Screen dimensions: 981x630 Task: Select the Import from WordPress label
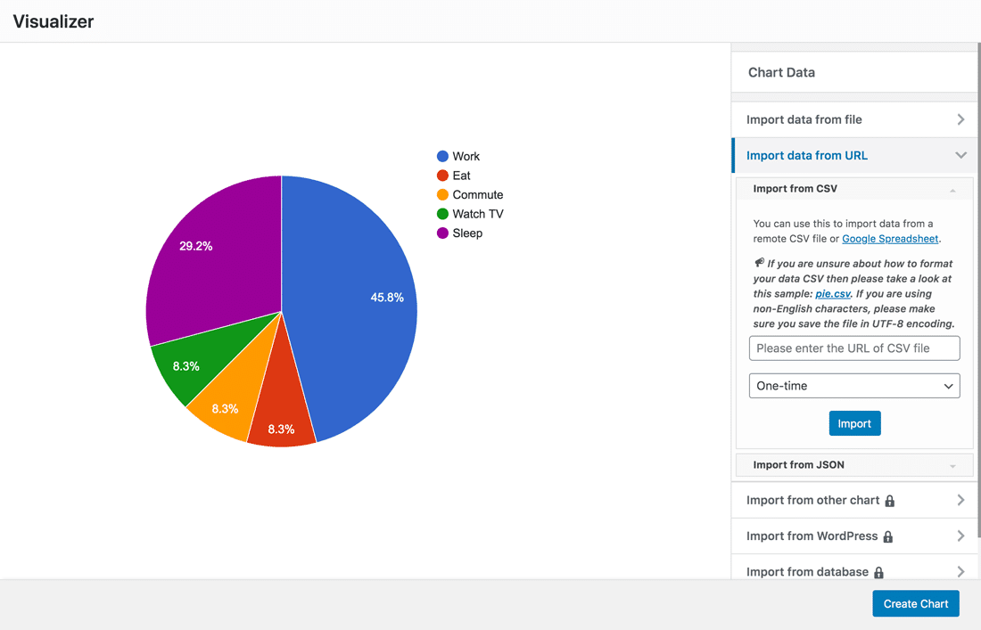tap(812, 536)
